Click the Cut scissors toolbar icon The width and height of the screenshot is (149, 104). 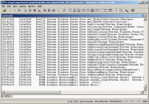pos(10,10)
